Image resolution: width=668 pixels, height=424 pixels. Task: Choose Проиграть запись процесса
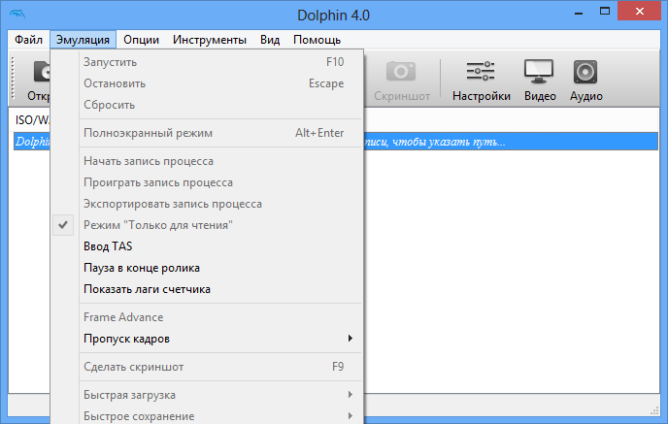pyautogui.click(x=207, y=182)
